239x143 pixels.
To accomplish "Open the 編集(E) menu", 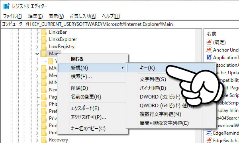I will click(x=35, y=16).
